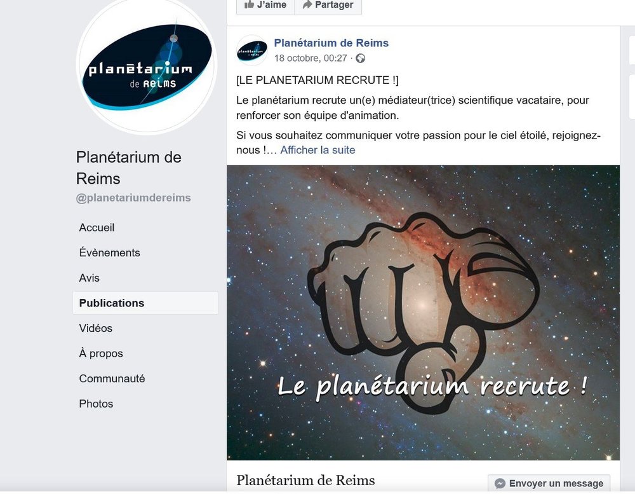Click the thumbs-up J'aime icon

click(249, 4)
